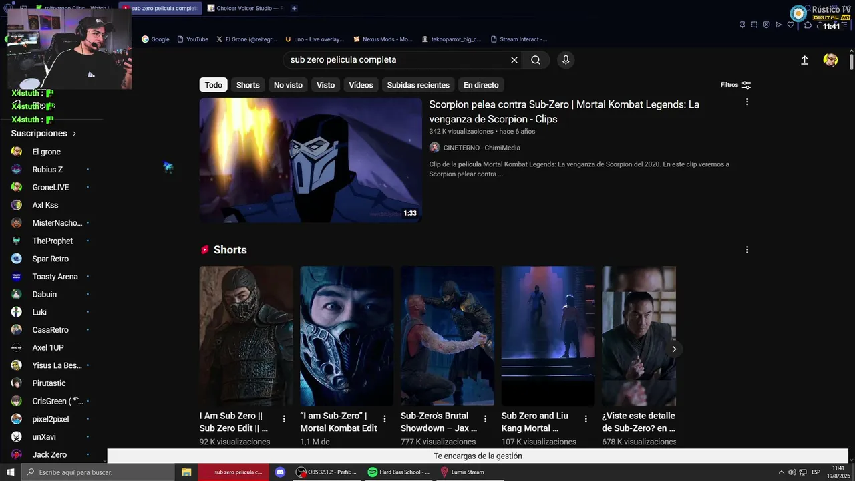This screenshot has width=855, height=481.
Task: Open options for 'Sub-Zero's Brutal Showdown' short
Action: [x=485, y=419]
